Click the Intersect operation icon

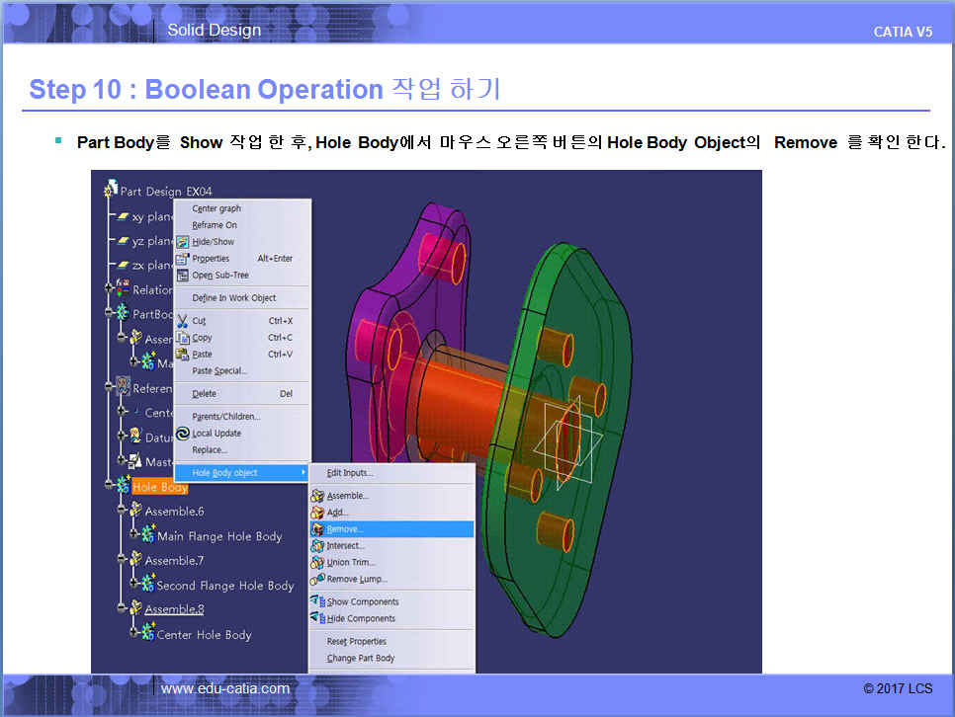(x=317, y=546)
